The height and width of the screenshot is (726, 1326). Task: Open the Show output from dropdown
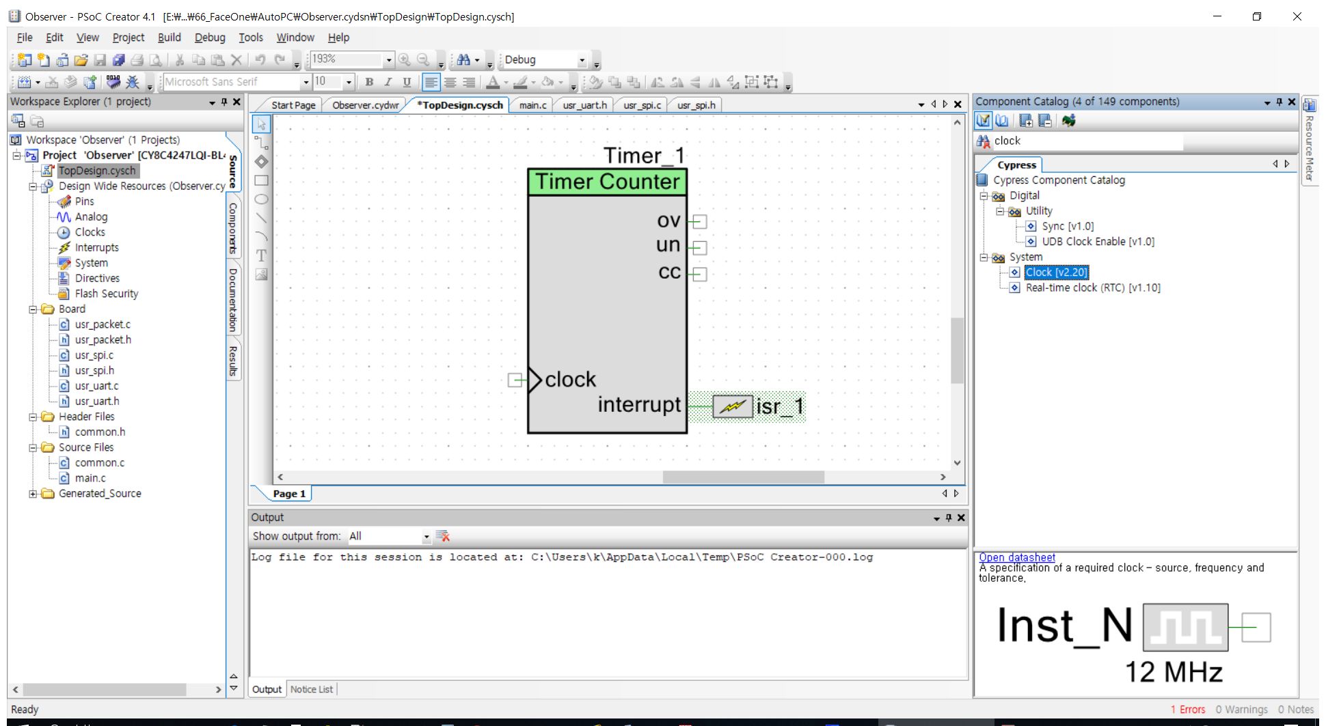tap(426, 537)
